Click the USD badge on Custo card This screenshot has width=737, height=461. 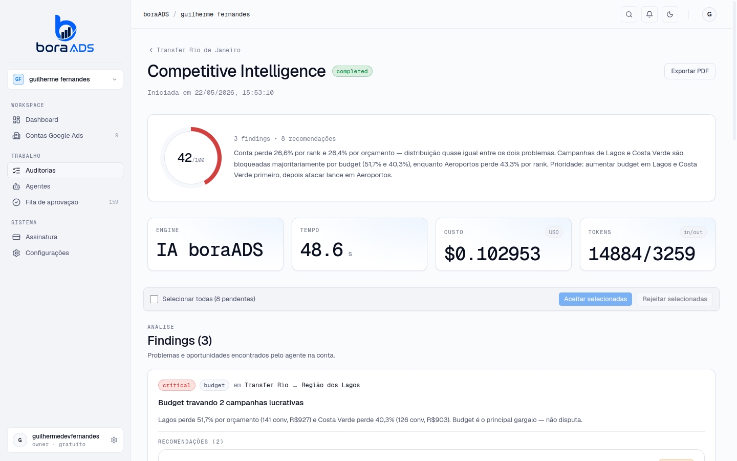point(554,232)
